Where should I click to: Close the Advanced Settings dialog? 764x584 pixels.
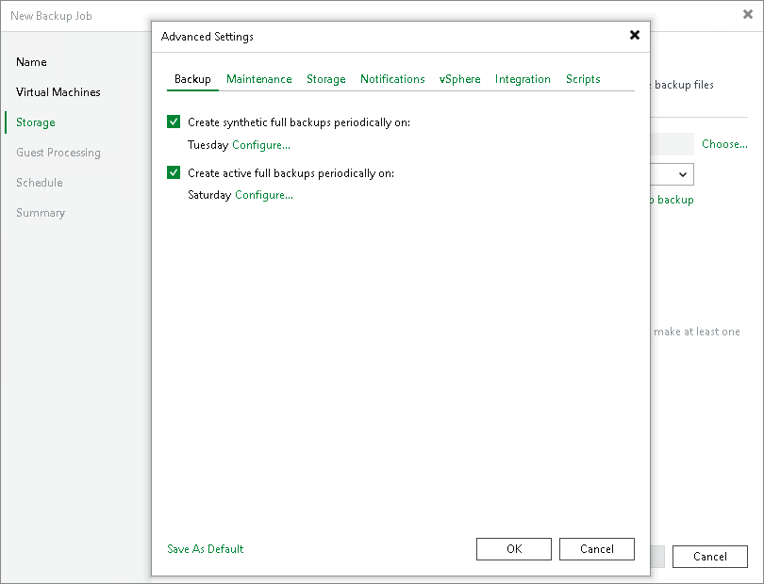(635, 35)
